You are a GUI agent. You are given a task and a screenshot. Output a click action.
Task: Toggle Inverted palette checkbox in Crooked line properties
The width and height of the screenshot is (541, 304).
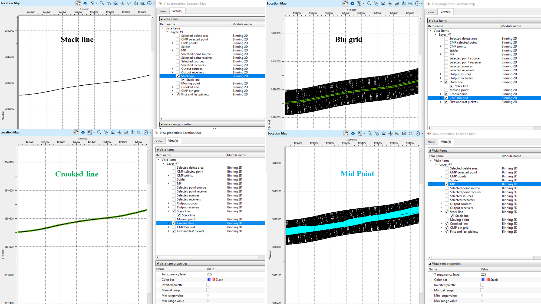208,285
